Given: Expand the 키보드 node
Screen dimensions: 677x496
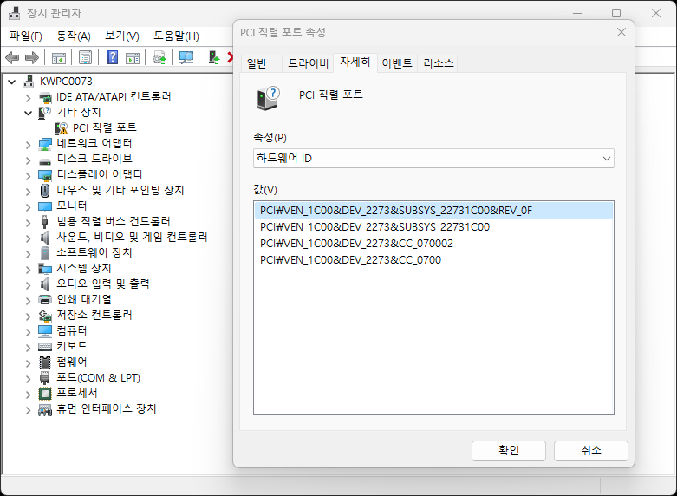Looking at the screenshot, I should pos(28,347).
